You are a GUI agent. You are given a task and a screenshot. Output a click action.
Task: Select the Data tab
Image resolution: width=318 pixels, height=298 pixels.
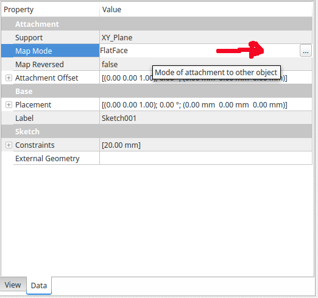click(x=39, y=285)
